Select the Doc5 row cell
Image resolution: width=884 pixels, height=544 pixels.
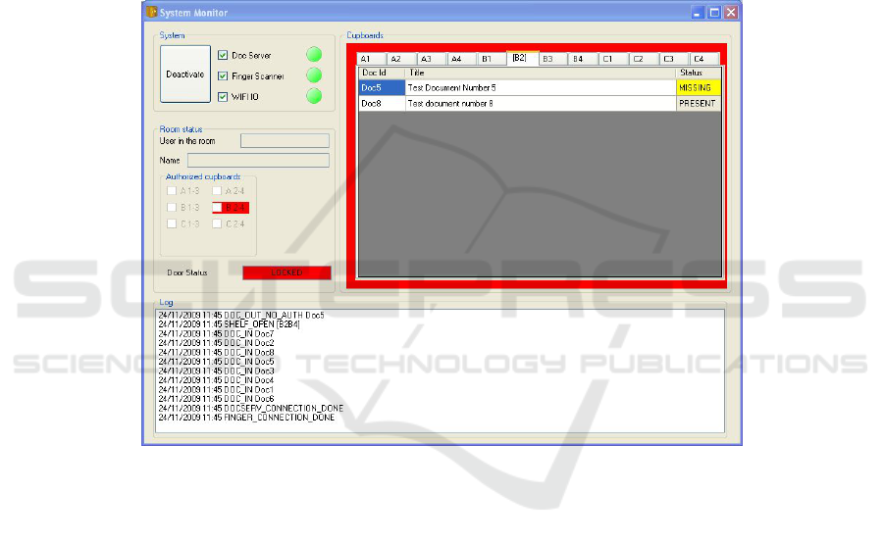tap(382, 88)
